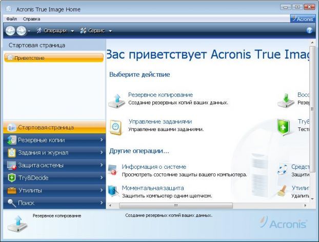Click Защитить компьютер одним щелчком description
The image size is (319, 242).
[x=167, y=196]
